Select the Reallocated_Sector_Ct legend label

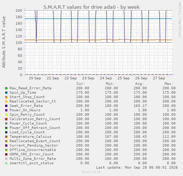click(33, 101)
